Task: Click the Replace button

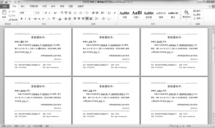Action: pyautogui.click(x=197, y=14)
